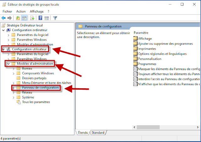Click the folder icon beside Bureau
Screen dimensions: 201x142
[19, 68]
